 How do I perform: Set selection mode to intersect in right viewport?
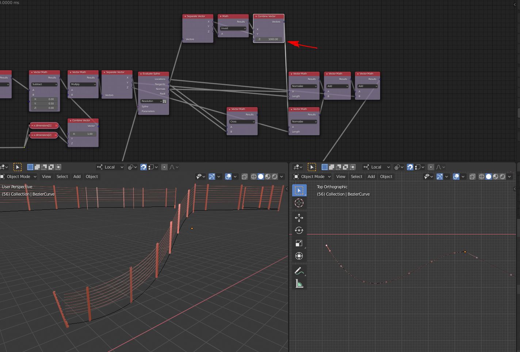pos(352,167)
